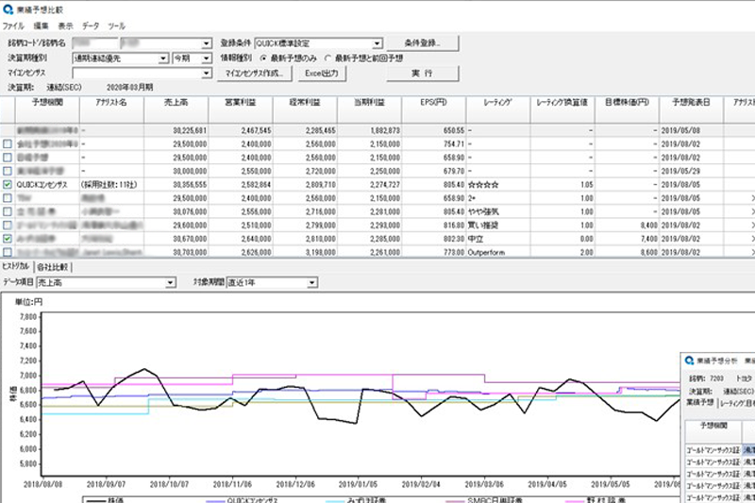Click the target price 8,600 cell
755x503 pixels.
627,252
